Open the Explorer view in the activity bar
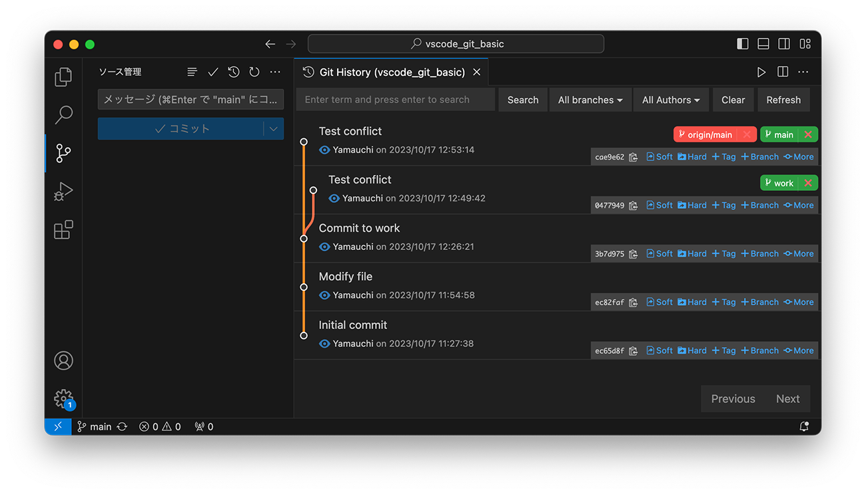Image resolution: width=866 pixels, height=494 pixels. (63, 76)
